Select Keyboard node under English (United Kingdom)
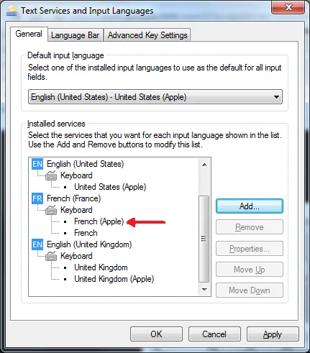Image resolution: width=310 pixels, height=353 pixels. [76, 256]
